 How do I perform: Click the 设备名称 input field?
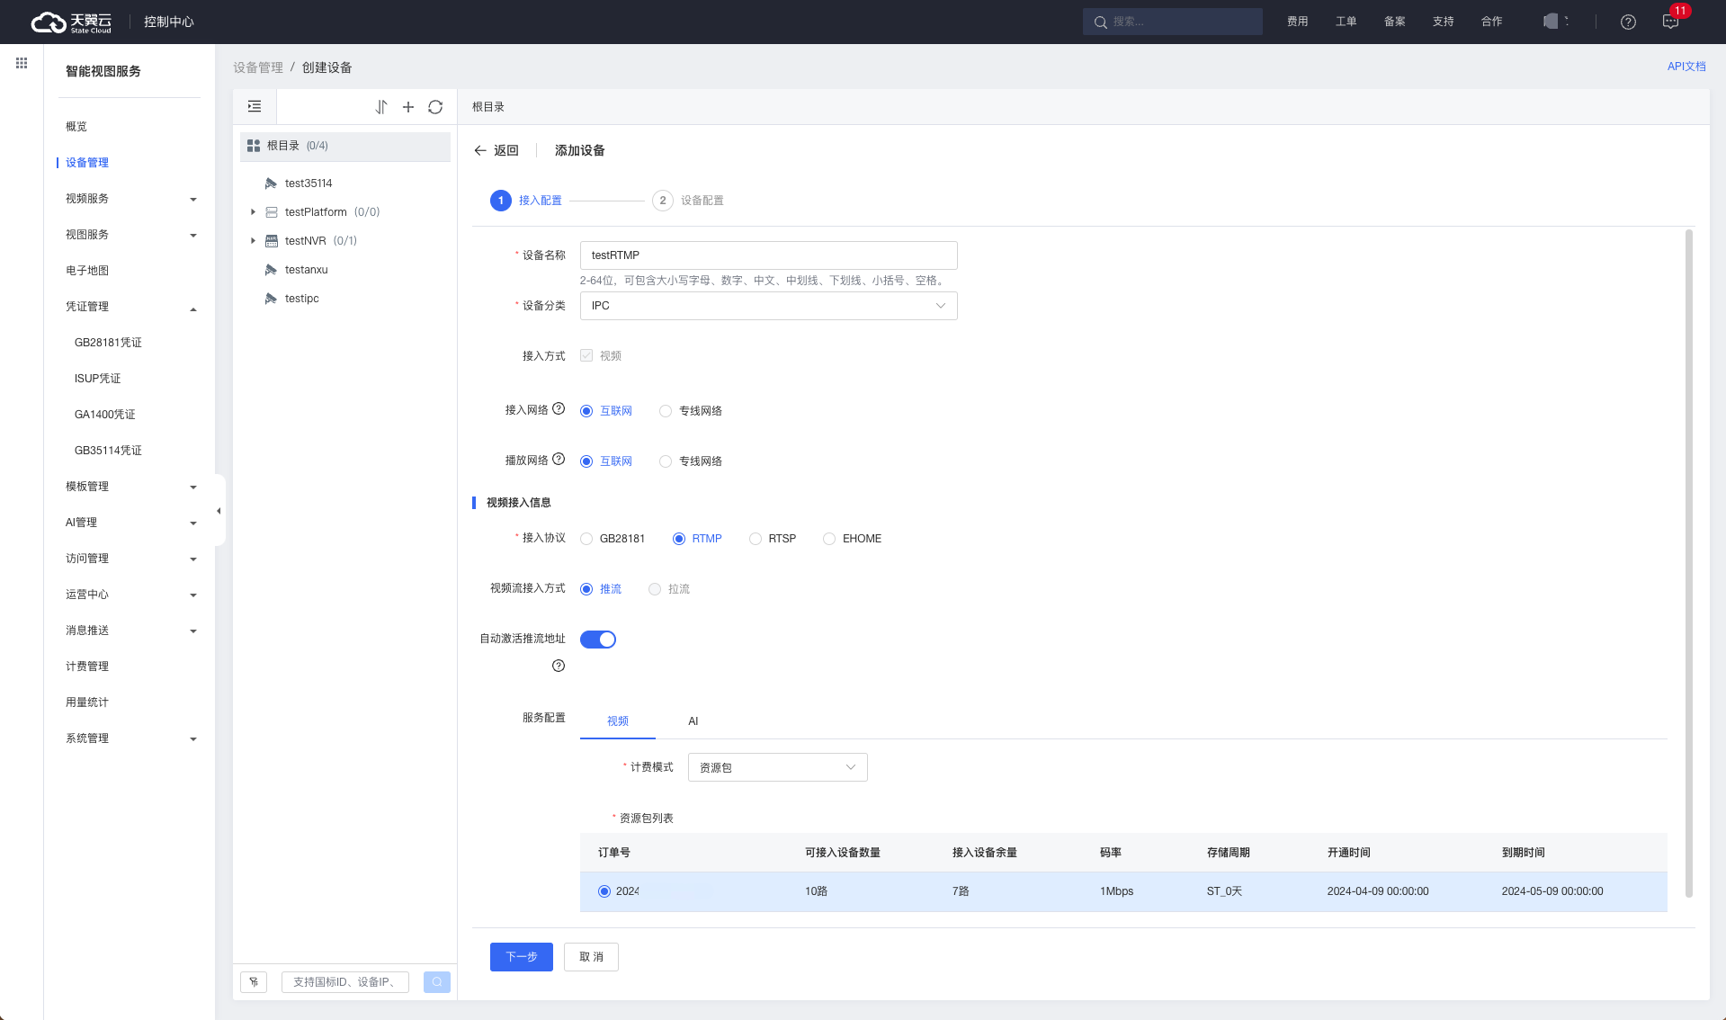[x=768, y=255]
